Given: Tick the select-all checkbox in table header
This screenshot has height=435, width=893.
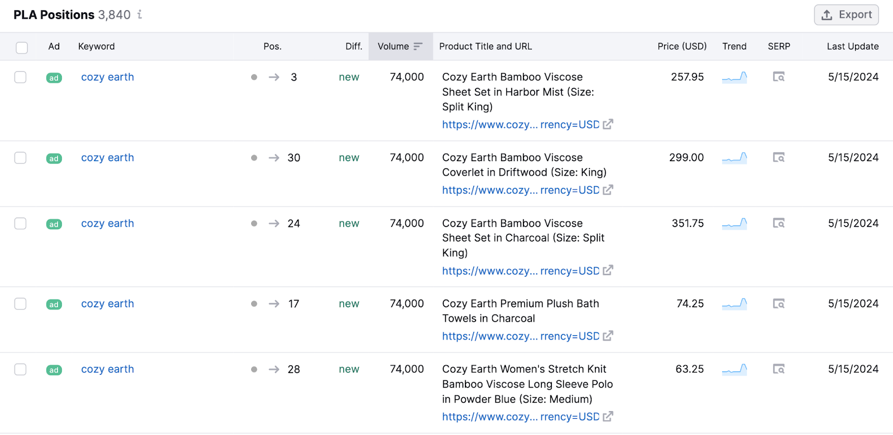Looking at the screenshot, I should pos(22,47).
